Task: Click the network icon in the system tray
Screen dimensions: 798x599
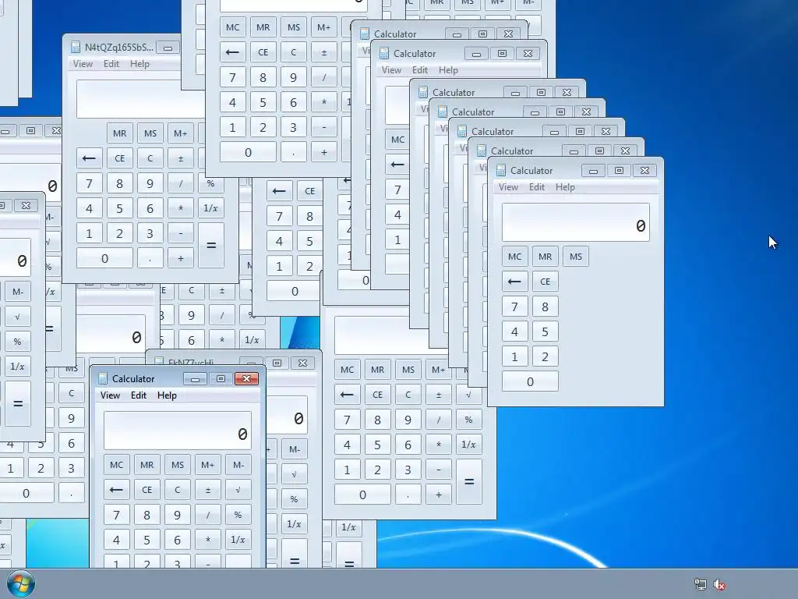Action: point(701,585)
